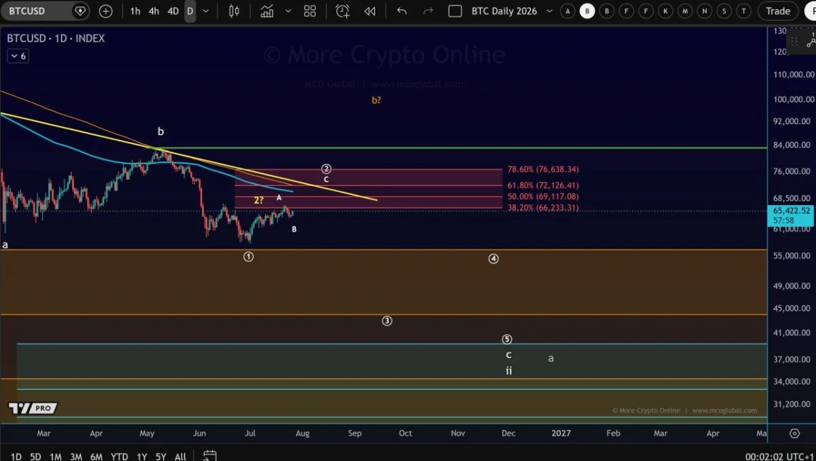Select the 6M date range
816x461 pixels.
point(97,456)
